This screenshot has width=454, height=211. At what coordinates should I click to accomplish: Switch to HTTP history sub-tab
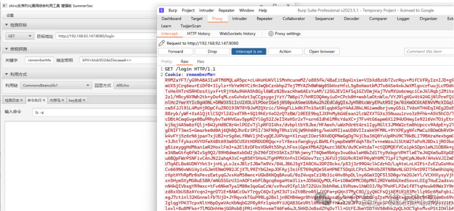tap(199, 34)
